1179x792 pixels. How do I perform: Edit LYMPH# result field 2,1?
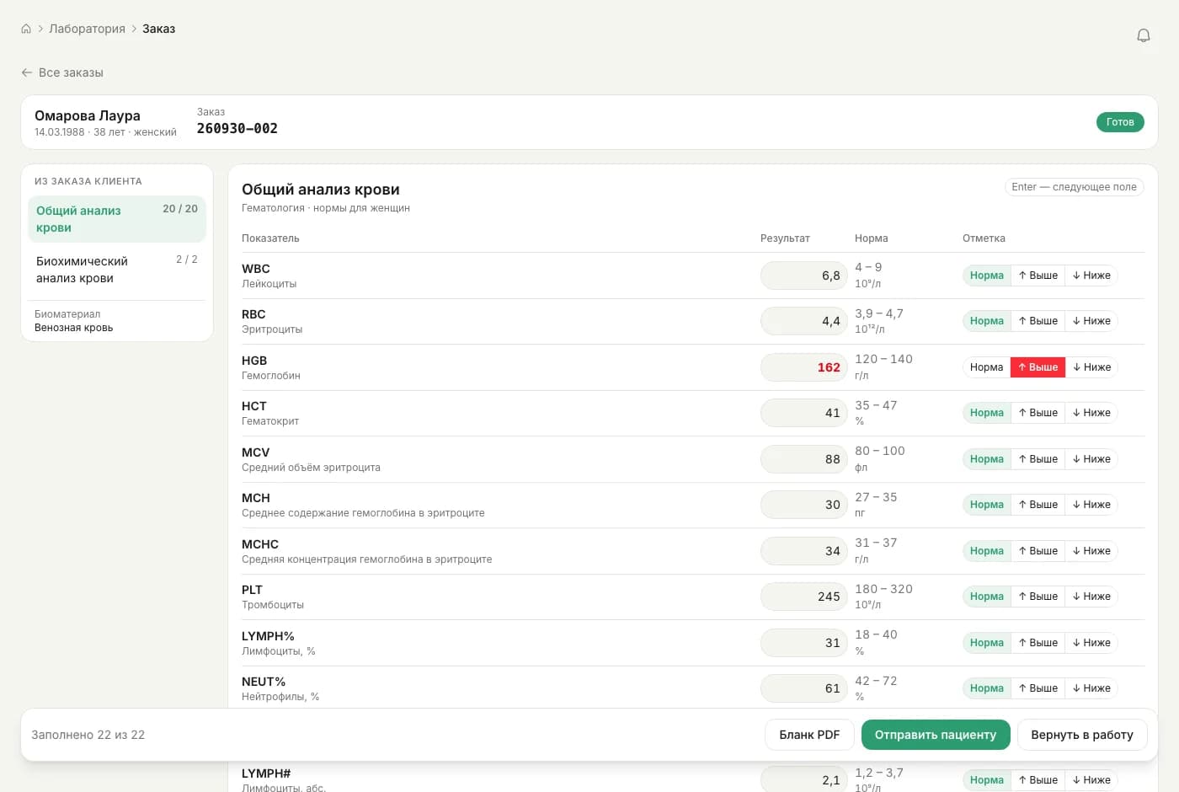point(804,780)
